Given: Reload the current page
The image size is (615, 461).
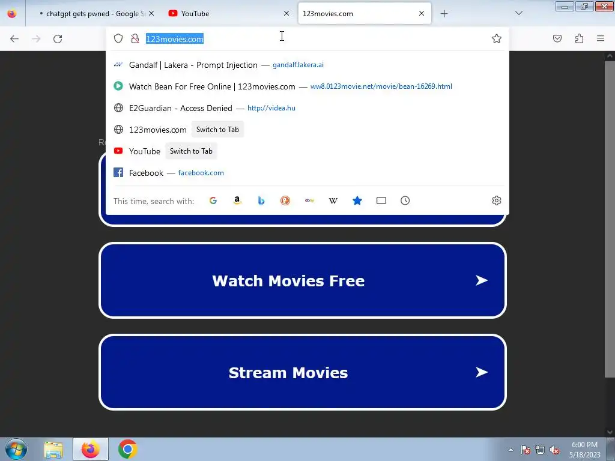Looking at the screenshot, I should [58, 38].
